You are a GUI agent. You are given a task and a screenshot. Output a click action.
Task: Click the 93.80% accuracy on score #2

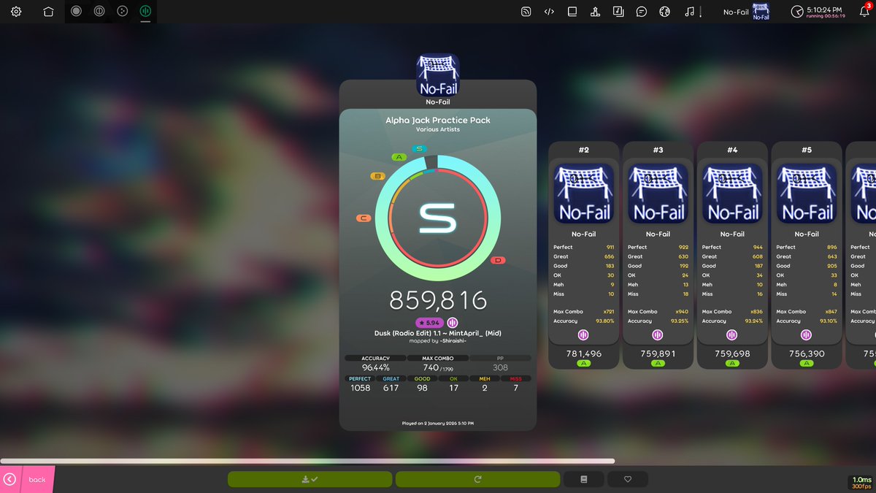(605, 321)
